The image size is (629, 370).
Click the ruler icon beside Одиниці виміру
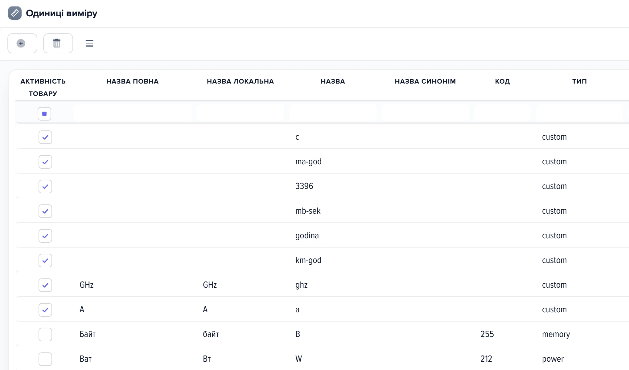pyautogui.click(x=15, y=13)
